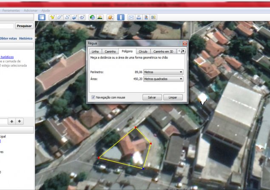The height and width of the screenshot is (190, 270).
Task: Open the perimeter units 'Metros' dropdown
Action: 163,72
